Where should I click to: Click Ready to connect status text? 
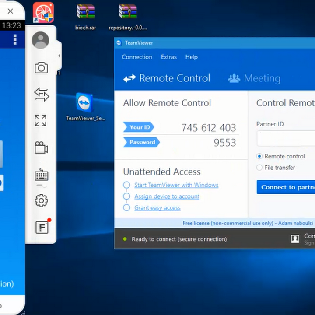pos(179,239)
